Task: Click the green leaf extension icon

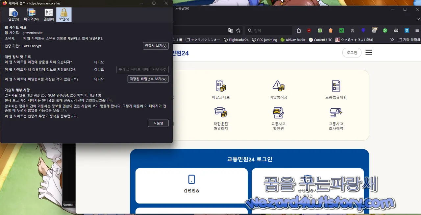Action: (x=320, y=31)
